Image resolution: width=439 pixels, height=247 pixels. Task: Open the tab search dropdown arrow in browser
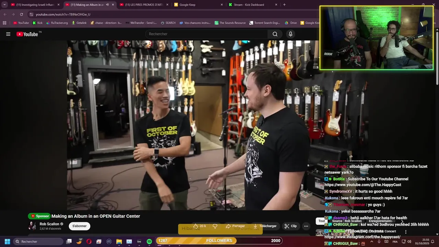4,5
